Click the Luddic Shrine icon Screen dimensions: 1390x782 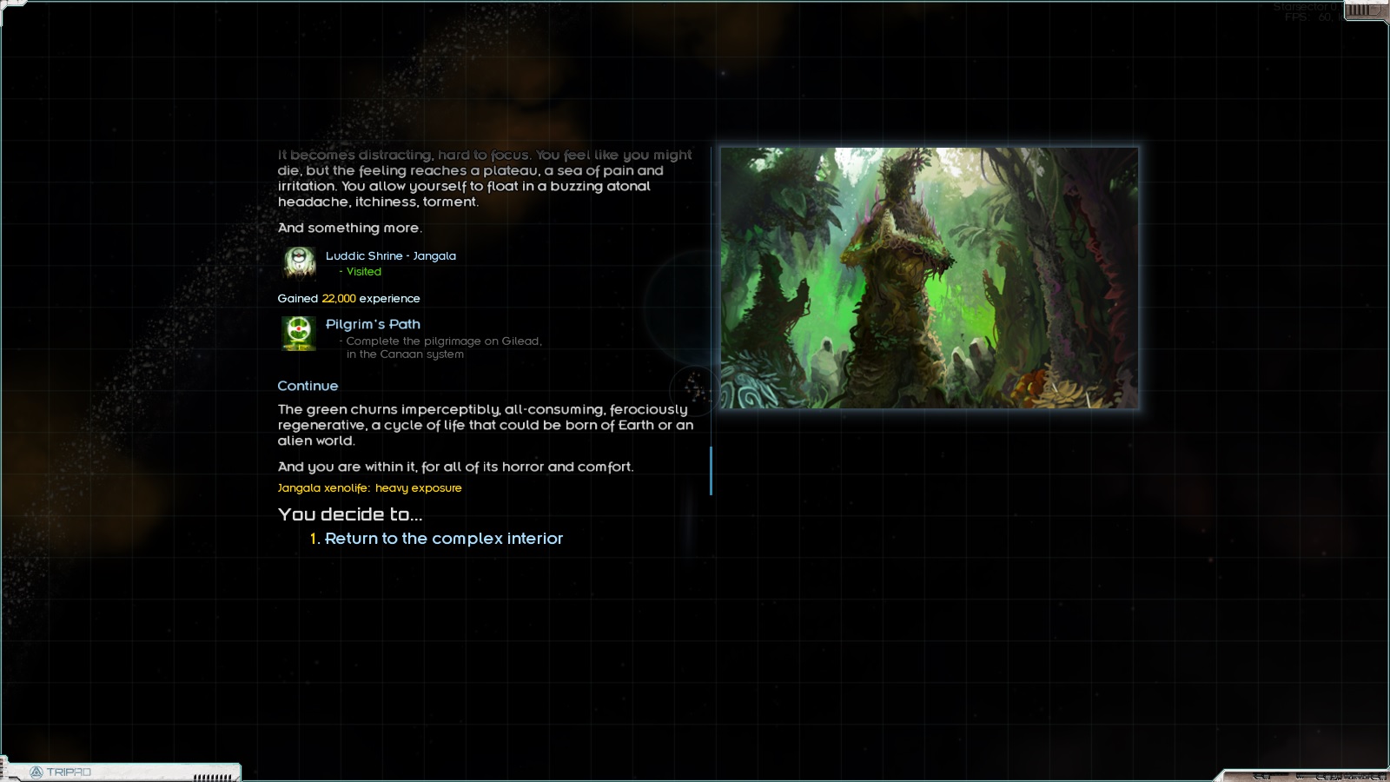click(300, 262)
